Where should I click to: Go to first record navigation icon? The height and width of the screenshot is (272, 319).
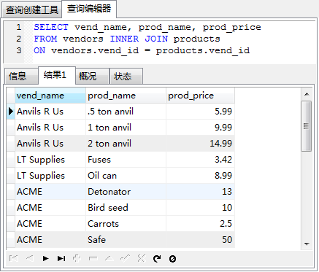[13, 258]
